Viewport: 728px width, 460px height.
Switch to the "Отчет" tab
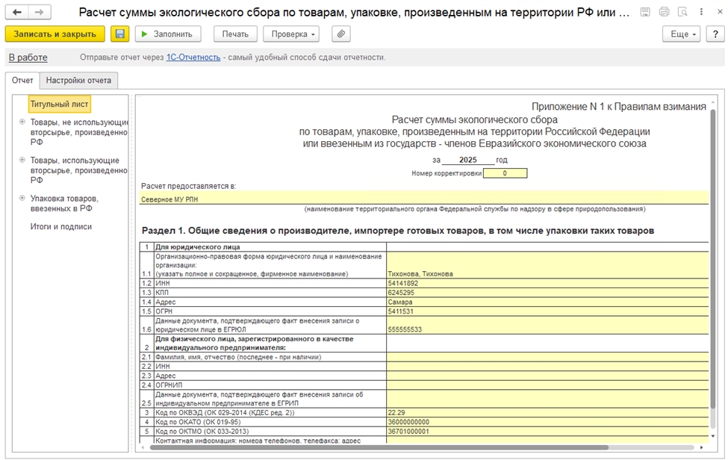22,81
